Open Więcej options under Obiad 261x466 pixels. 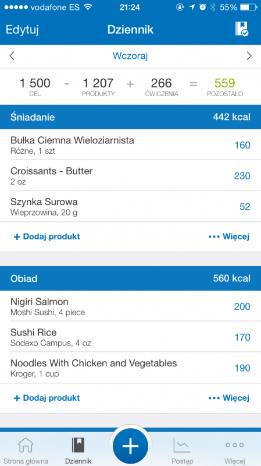point(229,398)
